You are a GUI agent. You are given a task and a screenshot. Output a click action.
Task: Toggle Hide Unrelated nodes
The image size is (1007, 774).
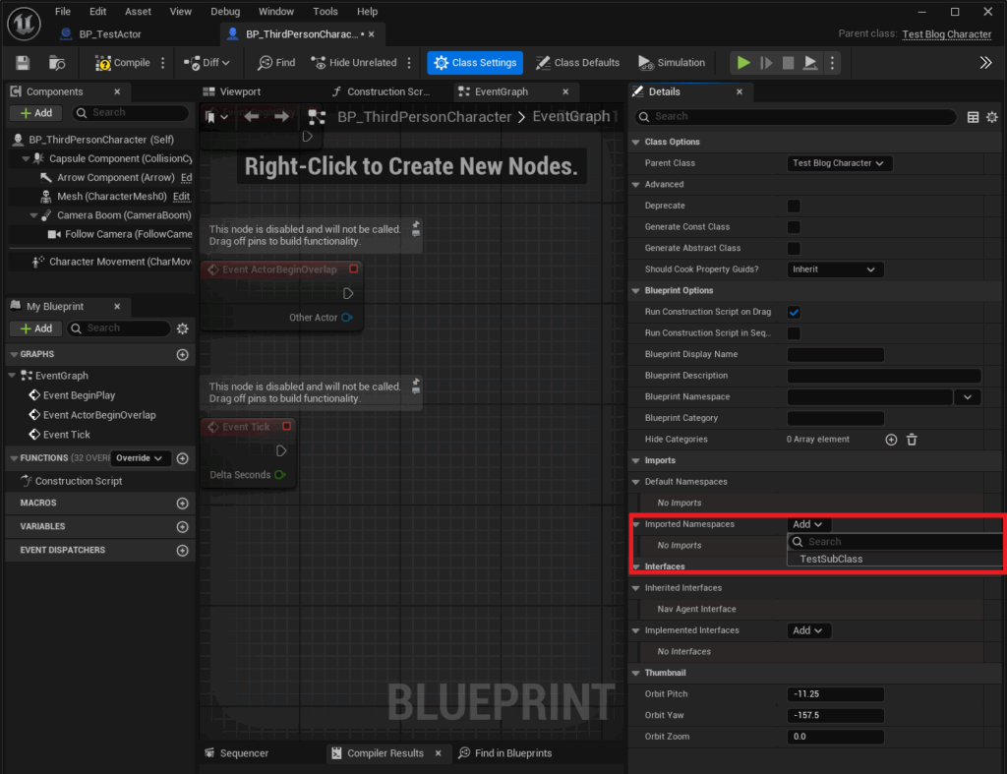pyautogui.click(x=354, y=62)
